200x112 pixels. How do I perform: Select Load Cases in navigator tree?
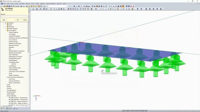12,79
